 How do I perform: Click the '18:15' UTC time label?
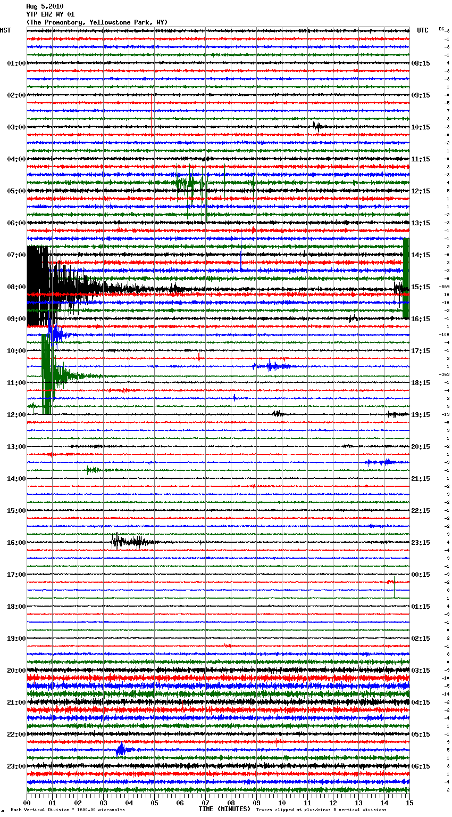pos(421,383)
